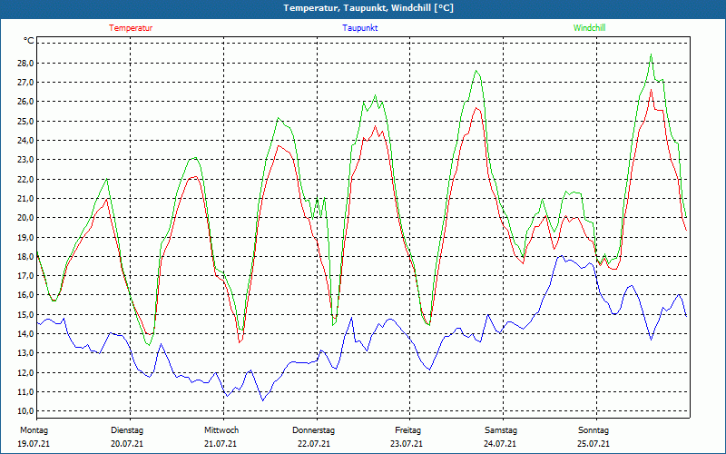The image size is (726, 454).
Task: Click the blue Taupunkt legend label
Action: tap(360, 28)
